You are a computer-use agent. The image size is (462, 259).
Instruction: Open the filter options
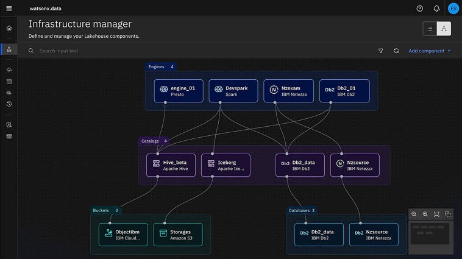(381, 51)
